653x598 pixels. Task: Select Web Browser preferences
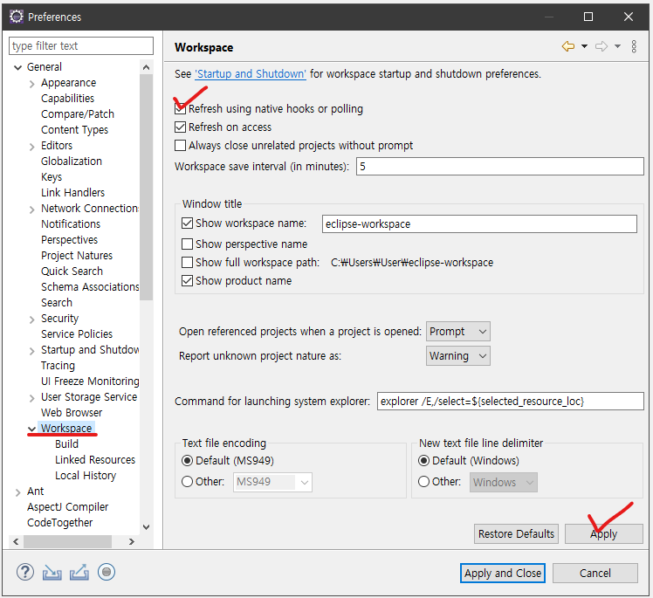tap(72, 413)
